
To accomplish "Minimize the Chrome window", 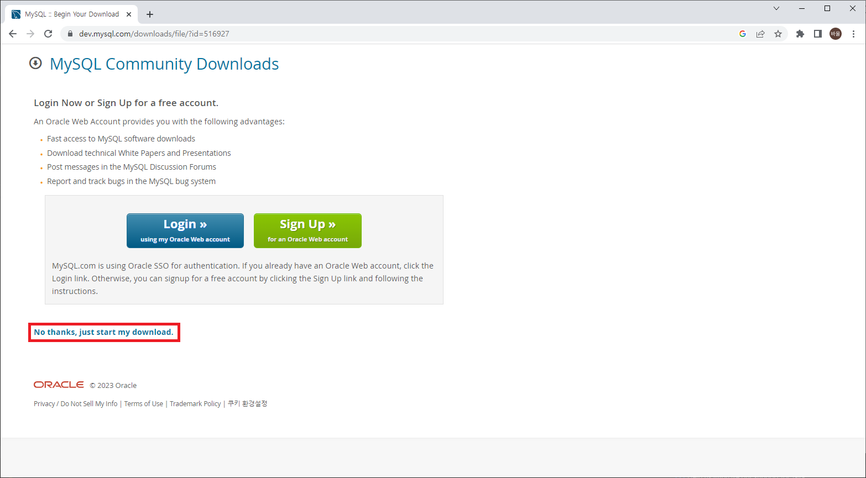I will pyautogui.click(x=802, y=8).
